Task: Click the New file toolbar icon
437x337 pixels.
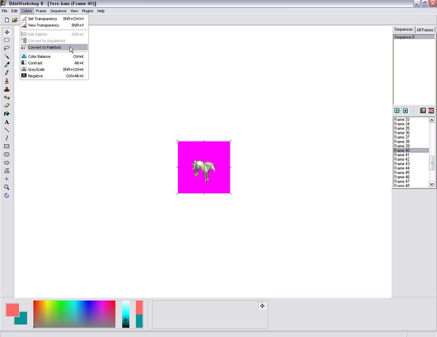Action: point(7,20)
